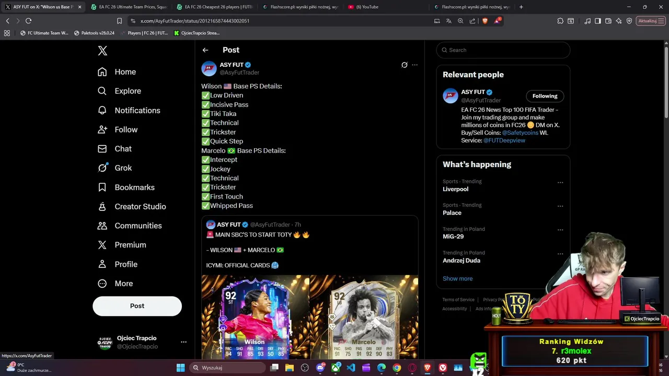This screenshot has width=669, height=376.
Task: Switch to FC 26 Ultimate Team Prices tab
Action: tap(128, 7)
